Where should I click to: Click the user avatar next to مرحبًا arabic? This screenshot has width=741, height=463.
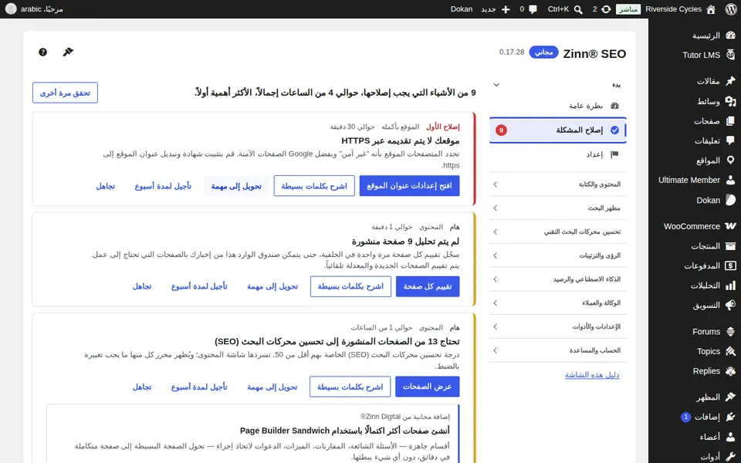tap(10, 9)
